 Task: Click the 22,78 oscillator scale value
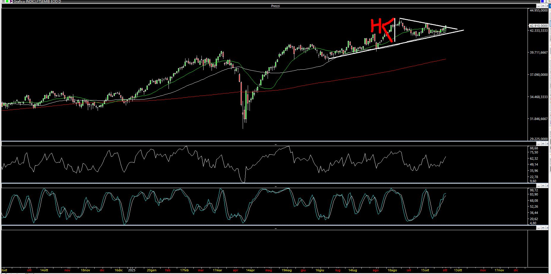533,177
